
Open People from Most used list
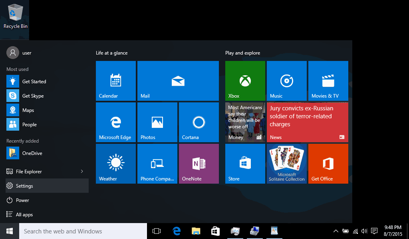tap(47, 125)
